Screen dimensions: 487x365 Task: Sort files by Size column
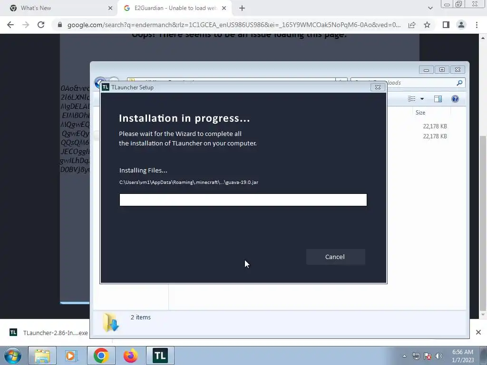click(x=420, y=113)
